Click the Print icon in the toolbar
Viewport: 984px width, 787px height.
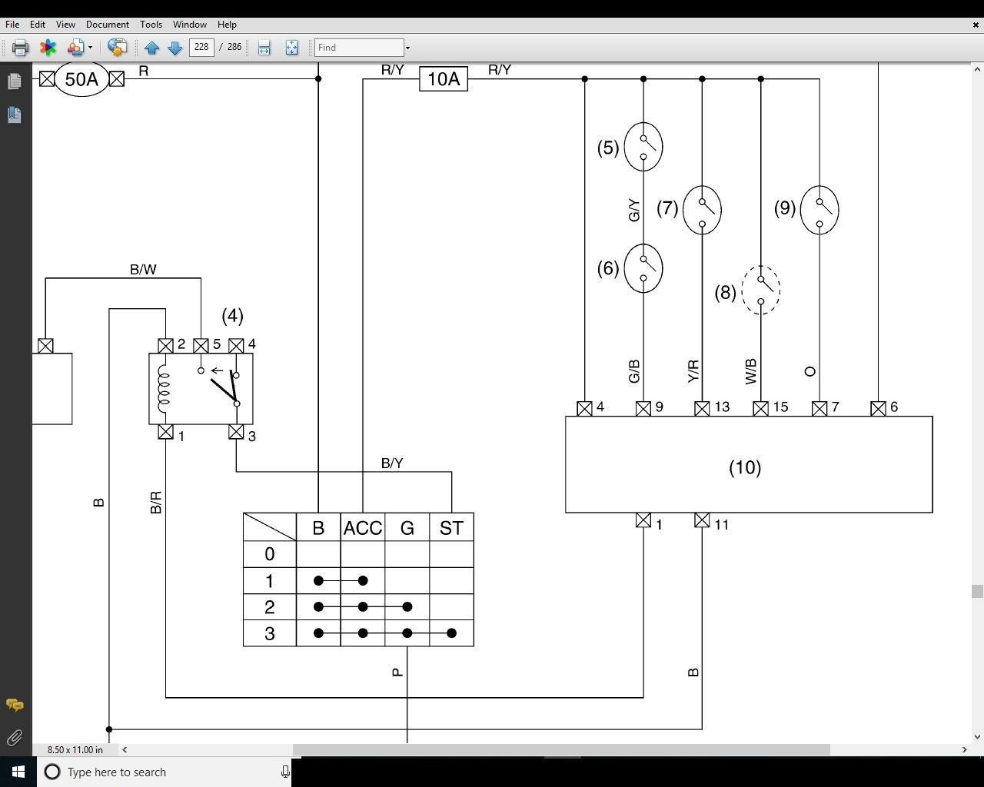click(x=20, y=48)
